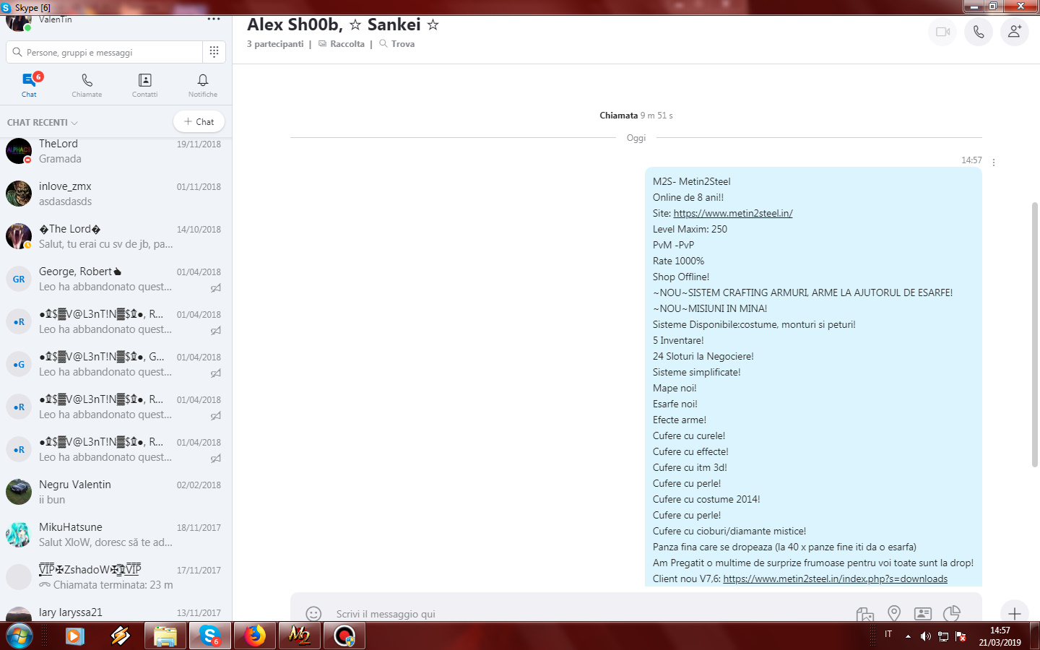Viewport: 1040px width, 650px height.
Task: Focus the Persone, gruppi e messaggi search
Action: tap(105, 52)
